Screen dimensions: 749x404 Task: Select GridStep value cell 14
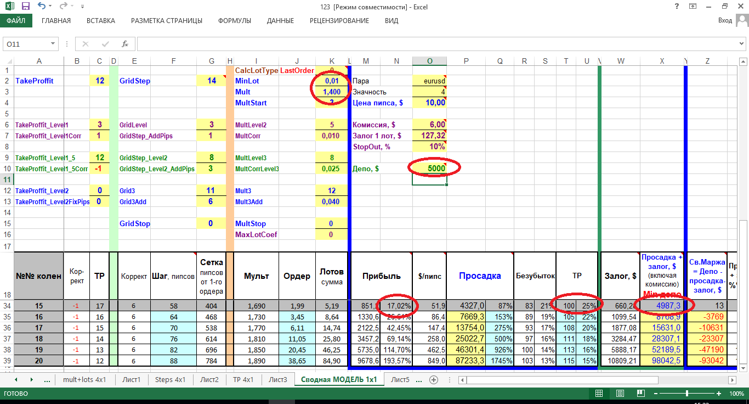point(212,81)
